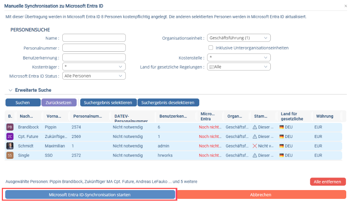Open the Kostenträger dropdown
351x204 pixels.
click(x=94, y=66)
